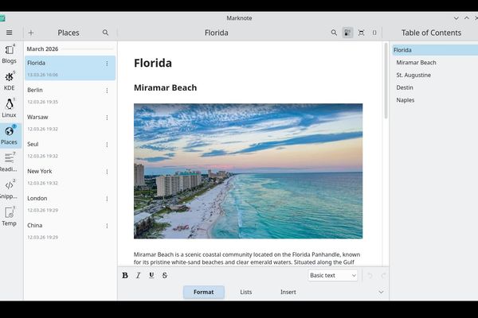
Task: Toggle source braces view icon
Action: click(x=374, y=33)
